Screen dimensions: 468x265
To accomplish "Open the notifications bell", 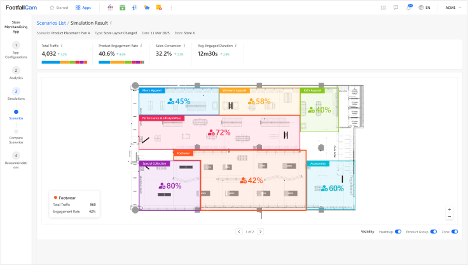I will [x=409, y=8].
